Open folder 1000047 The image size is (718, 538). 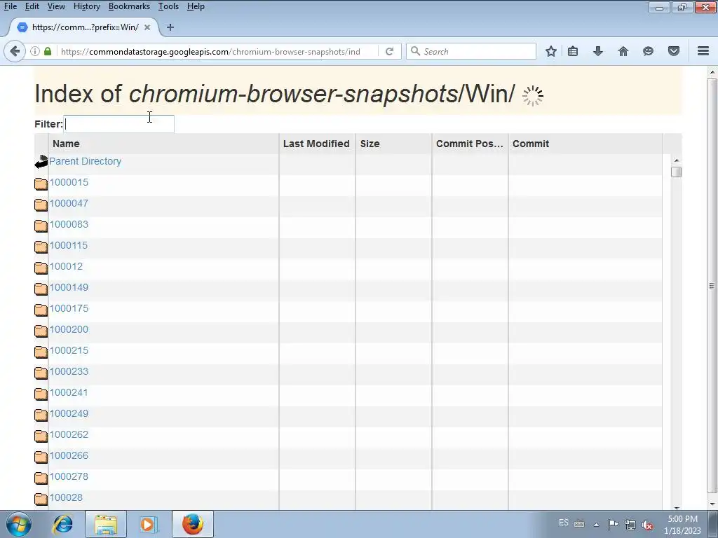69,203
